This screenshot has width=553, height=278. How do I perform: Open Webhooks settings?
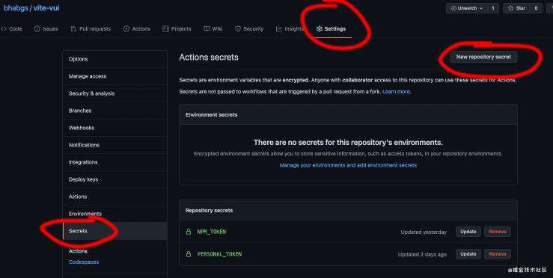[115, 128]
